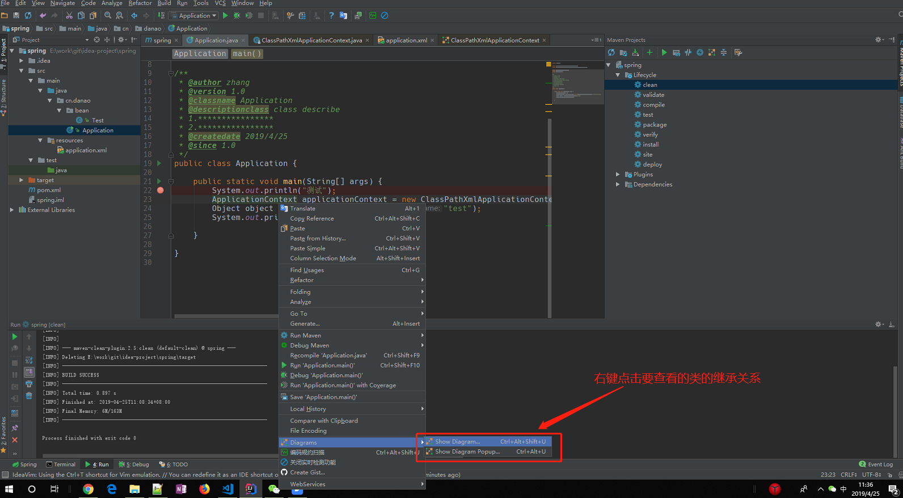Run Maven build with green arrow
This screenshot has height=498, width=903.
click(664, 53)
